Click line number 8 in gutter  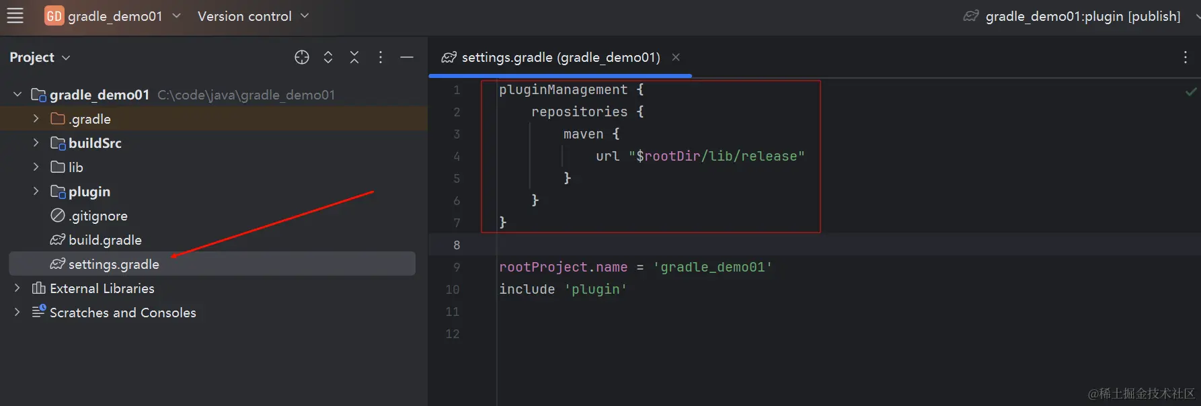pos(457,245)
